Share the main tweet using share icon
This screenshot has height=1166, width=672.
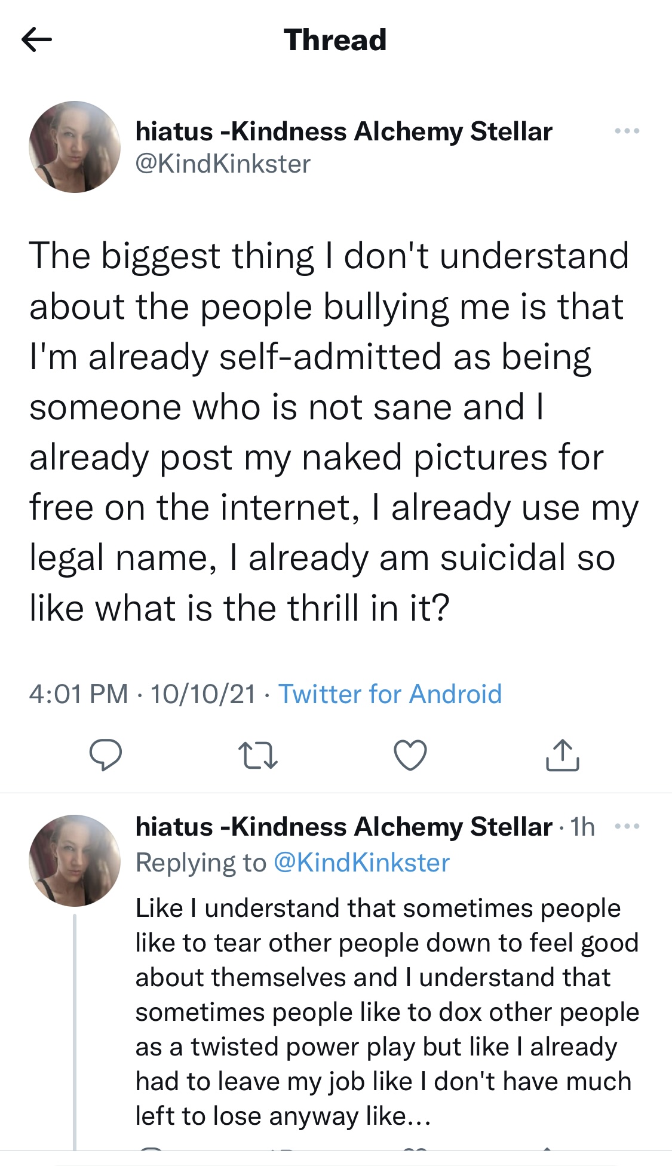562,755
